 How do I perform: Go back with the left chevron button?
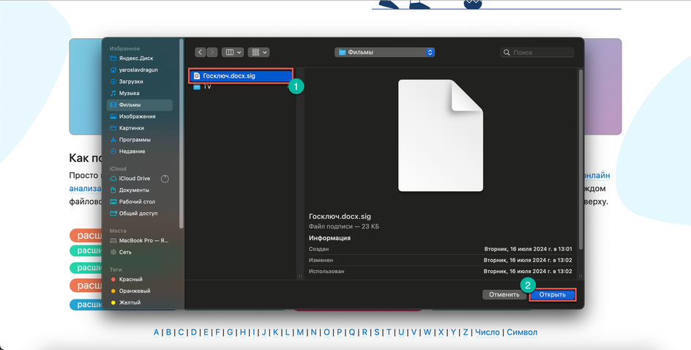[201, 52]
